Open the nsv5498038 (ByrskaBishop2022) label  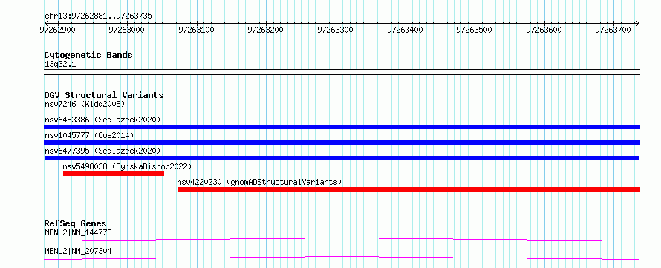(127, 166)
